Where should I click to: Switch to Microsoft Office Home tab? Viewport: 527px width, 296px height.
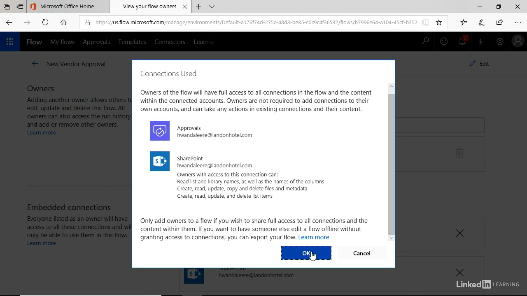(x=67, y=7)
